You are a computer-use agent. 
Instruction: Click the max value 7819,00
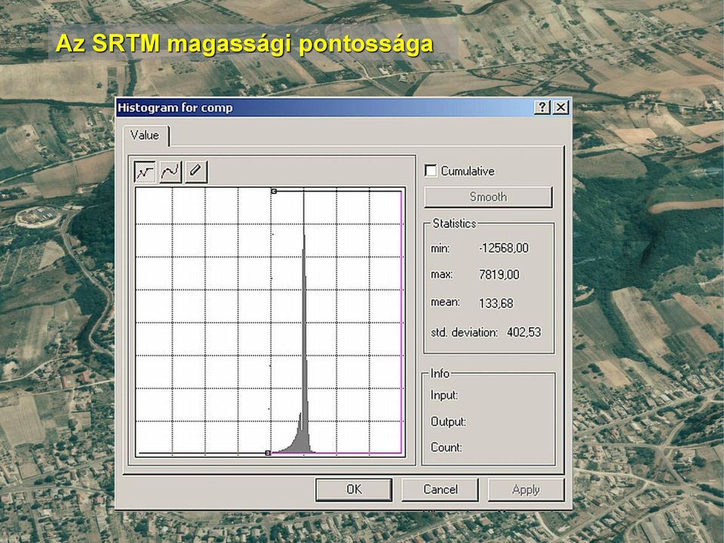click(x=499, y=275)
